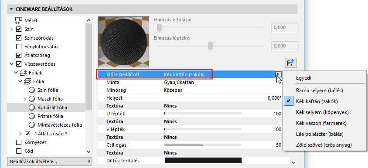Viewport: 368px width, 168px height.
Task: Choose Kék vászon (farmerek) preset
Action: [x=324, y=123]
